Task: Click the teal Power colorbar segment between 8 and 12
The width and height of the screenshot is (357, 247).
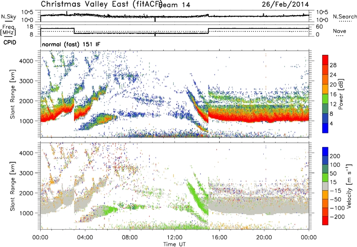Action: [325, 109]
